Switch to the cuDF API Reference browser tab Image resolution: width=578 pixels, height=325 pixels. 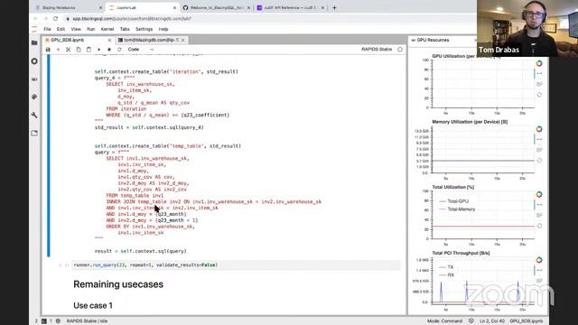click(x=290, y=7)
